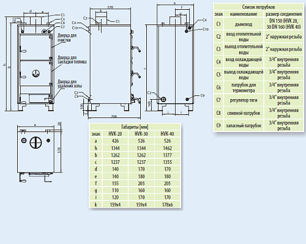Screen dimensions: 306x244
Task: Click the large chimney circle in top view
Action: [x=35, y=142]
